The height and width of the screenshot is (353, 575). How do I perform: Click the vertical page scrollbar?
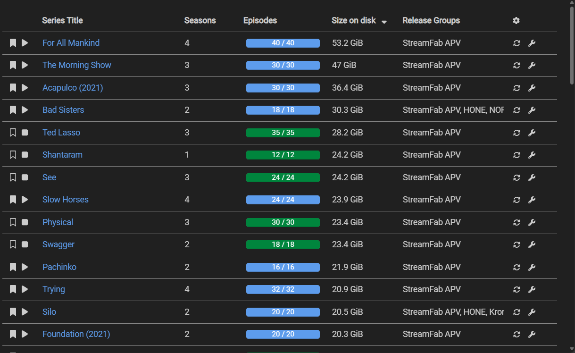tap(572, 45)
